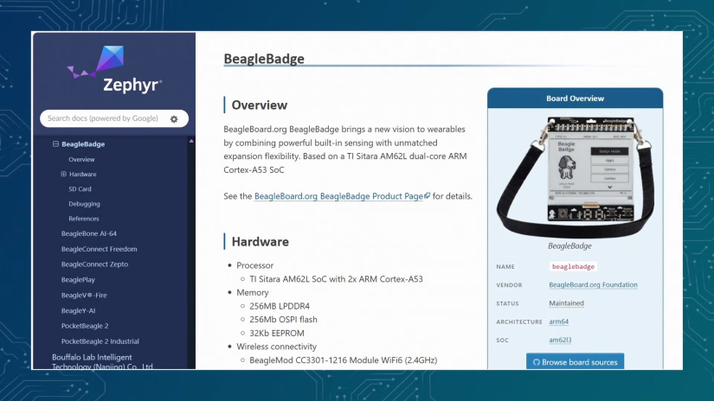Click text '256MB LPDDR4'
Image resolution: width=714 pixels, height=401 pixels.
click(280, 306)
